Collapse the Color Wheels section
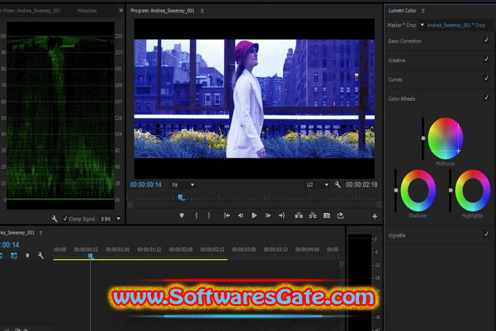The image size is (496, 331). pyautogui.click(x=402, y=99)
